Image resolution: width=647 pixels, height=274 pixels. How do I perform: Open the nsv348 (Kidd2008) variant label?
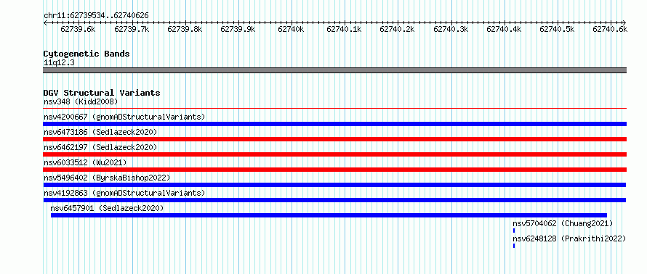[81, 101]
